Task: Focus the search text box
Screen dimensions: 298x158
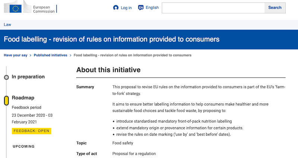Action: click(x=213, y=8)
